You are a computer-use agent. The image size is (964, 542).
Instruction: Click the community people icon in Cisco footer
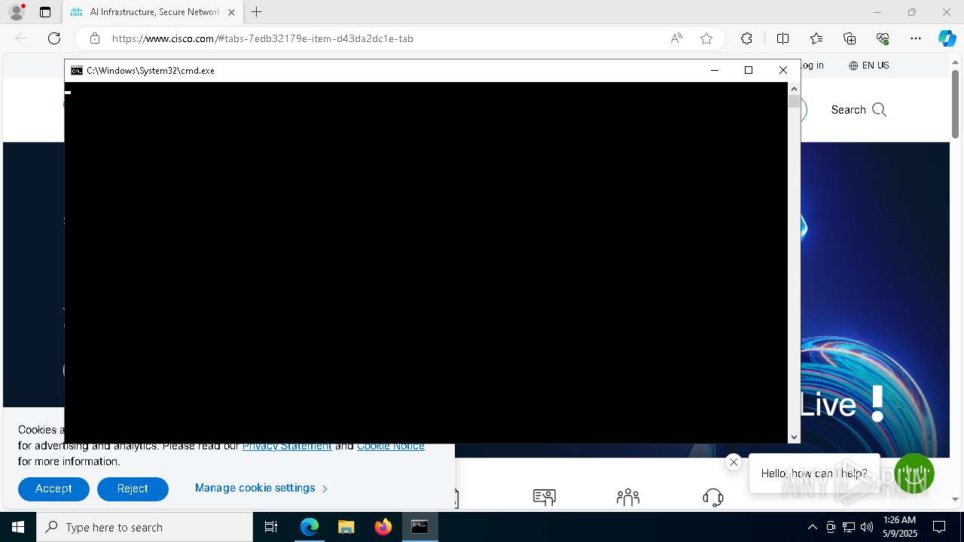628,497
